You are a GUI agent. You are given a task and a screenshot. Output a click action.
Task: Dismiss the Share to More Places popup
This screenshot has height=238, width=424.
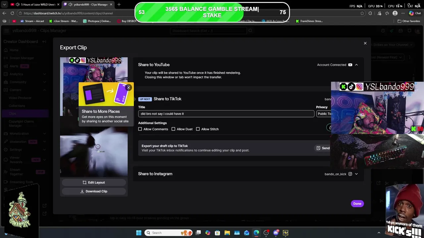[x=128, y=88]
